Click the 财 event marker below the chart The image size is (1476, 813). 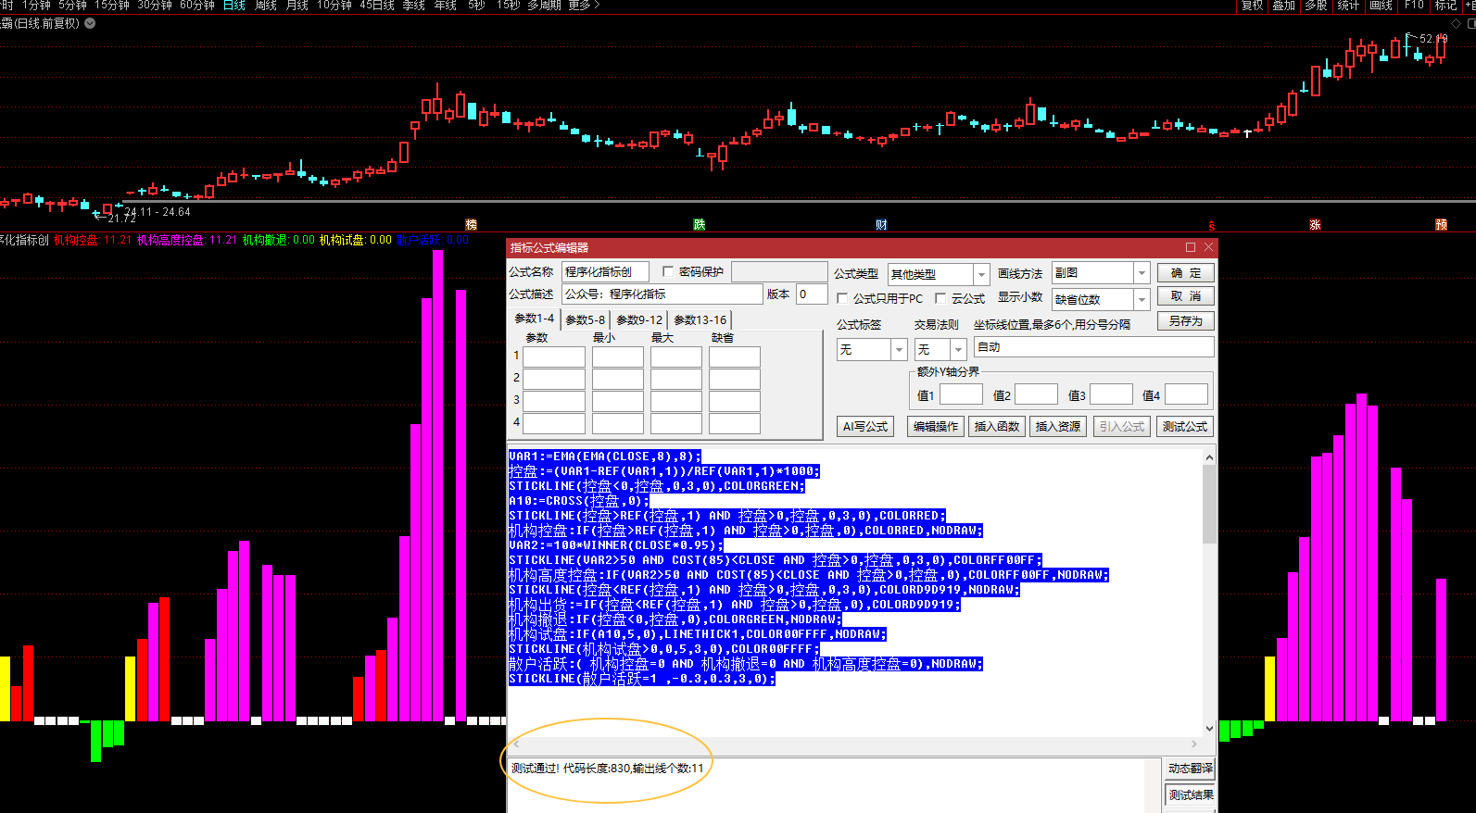[x=881, y=225]
